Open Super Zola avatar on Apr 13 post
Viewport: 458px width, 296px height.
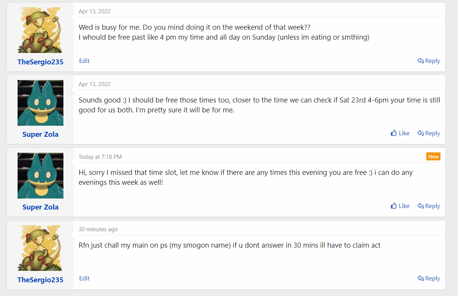point(40,103)
